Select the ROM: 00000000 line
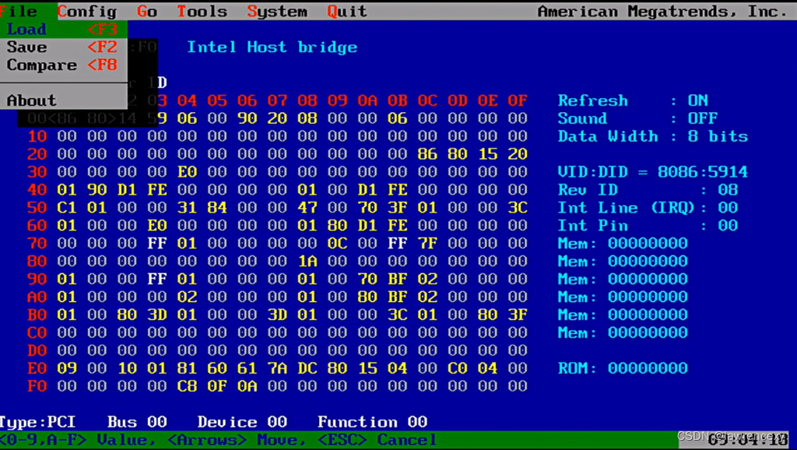This screenshot has height=450, width=797. [x=623, y=368]
